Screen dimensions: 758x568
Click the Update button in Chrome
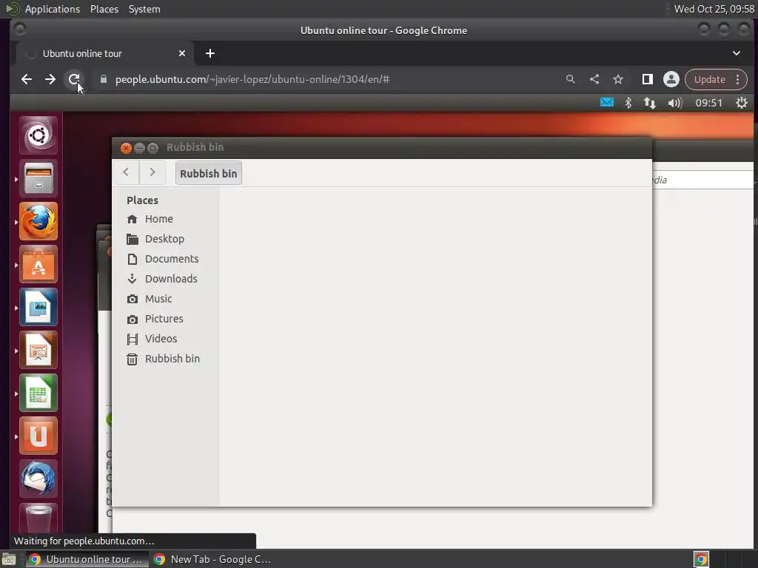coord(710,79)
